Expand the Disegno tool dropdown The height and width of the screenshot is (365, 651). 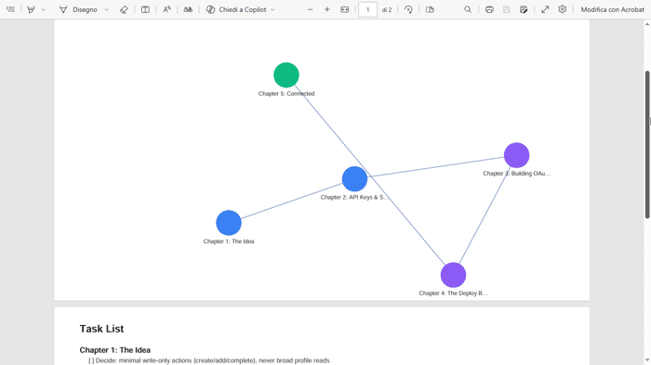107,9
